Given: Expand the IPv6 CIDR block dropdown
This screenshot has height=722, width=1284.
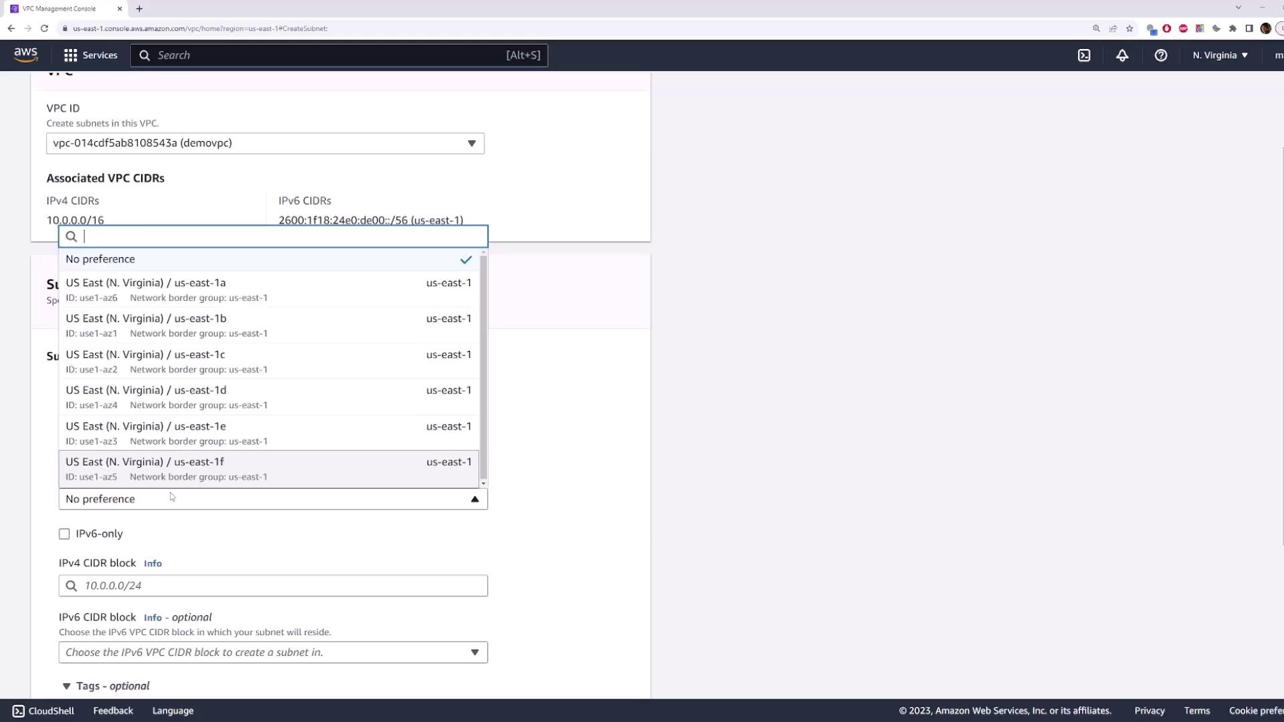Looking at the screenshot, I should [273, 652].
